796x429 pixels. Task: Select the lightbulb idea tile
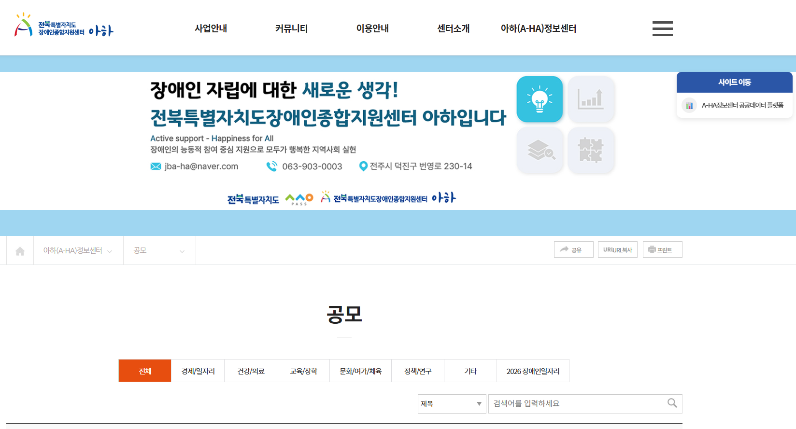[x=540, y=99]
